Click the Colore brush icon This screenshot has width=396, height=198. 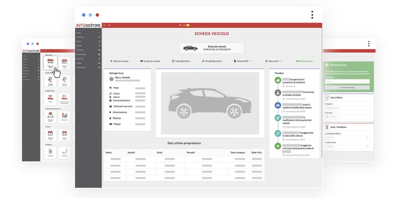(110, 94)
